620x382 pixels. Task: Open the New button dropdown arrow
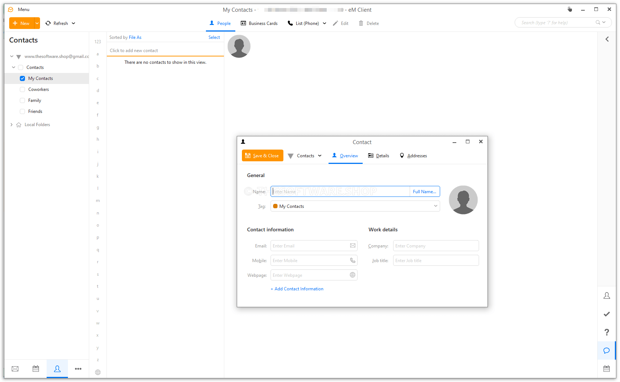pos(37,23)
